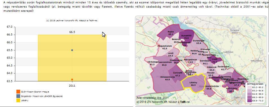Select Mecsér 63,5 region on map

[x=211, y=74]
